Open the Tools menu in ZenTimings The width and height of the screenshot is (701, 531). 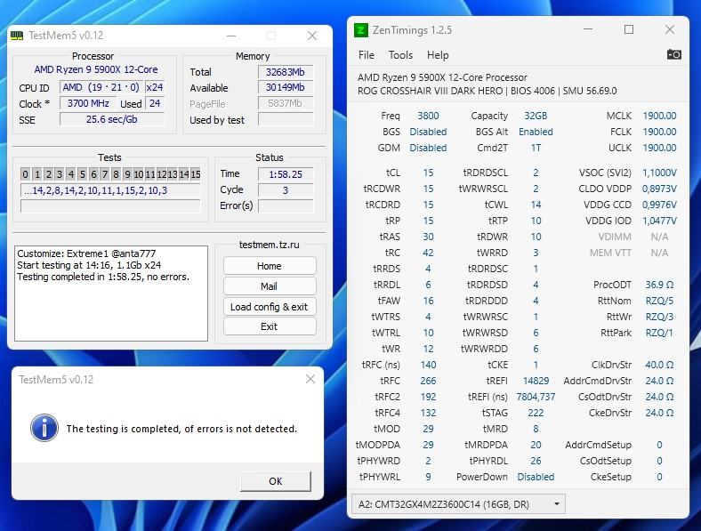coord(400,55)
